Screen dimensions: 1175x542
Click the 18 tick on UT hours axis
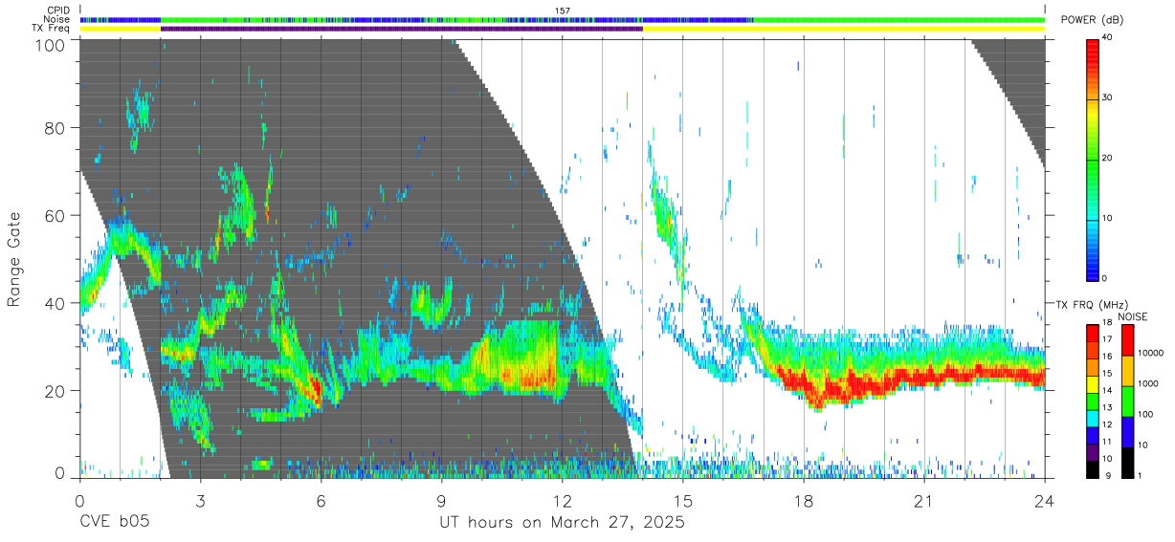point(804,501)
